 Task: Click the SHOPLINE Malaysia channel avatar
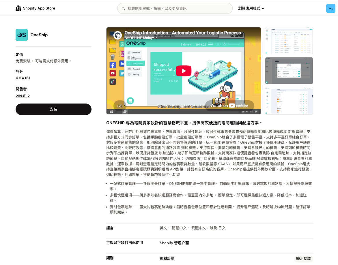tap(117, 35)
